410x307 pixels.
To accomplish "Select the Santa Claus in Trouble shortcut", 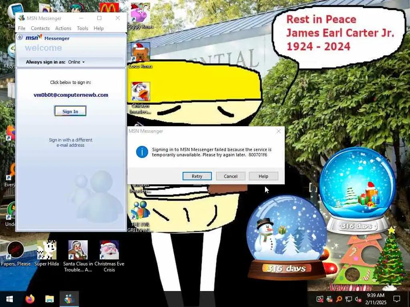I will click(x=78, y=256).
